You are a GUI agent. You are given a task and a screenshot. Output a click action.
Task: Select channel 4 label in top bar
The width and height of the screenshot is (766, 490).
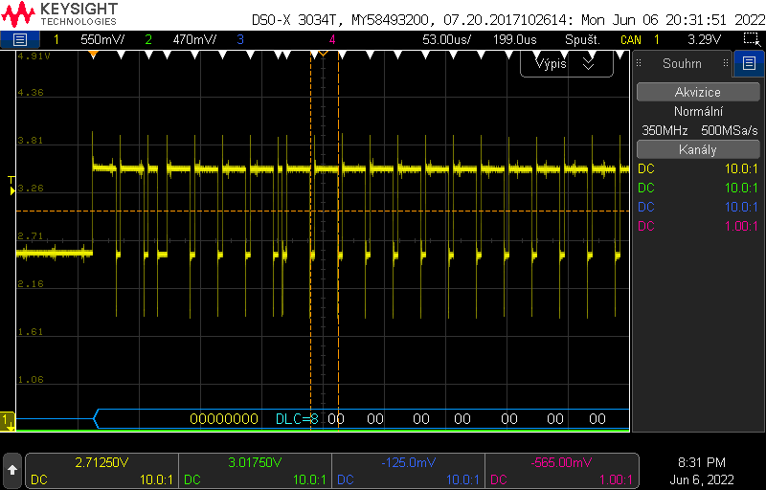click(x=332, y=39)
